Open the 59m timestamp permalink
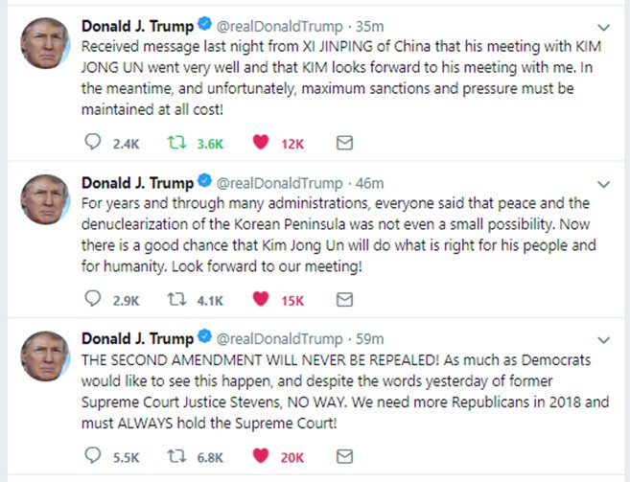The width and height of the screenshot is (630, 482). (x=370, y=338)
